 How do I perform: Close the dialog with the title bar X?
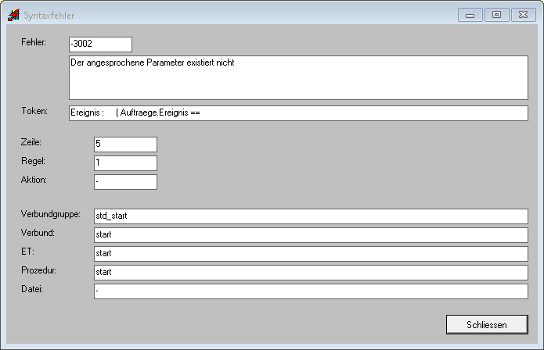[x=522, y=14]
